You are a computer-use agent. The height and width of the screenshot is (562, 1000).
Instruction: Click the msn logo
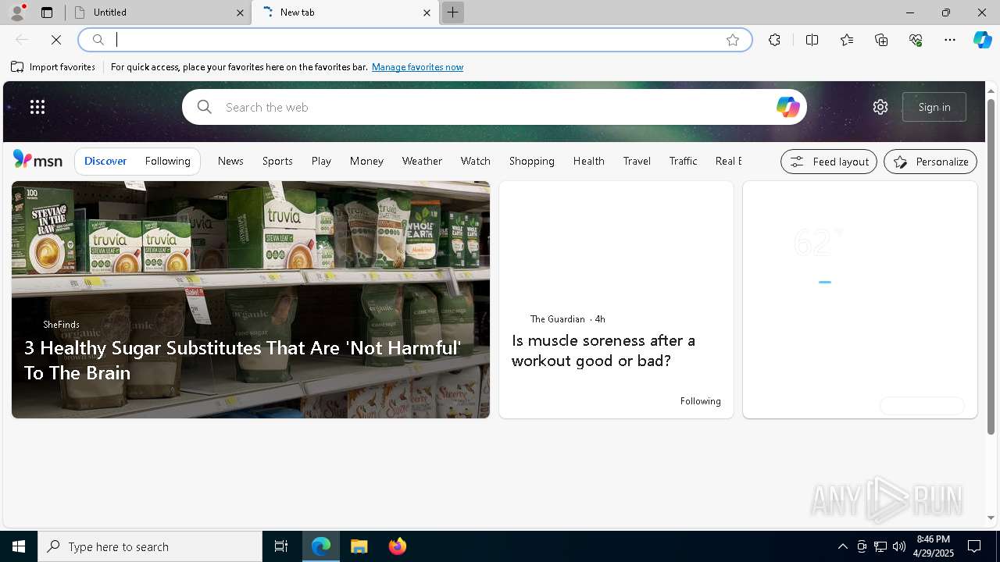(37, 160)
